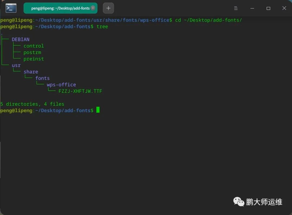
Task: Click the control file name
Action: pyautogui.click(x=34, y=46)
